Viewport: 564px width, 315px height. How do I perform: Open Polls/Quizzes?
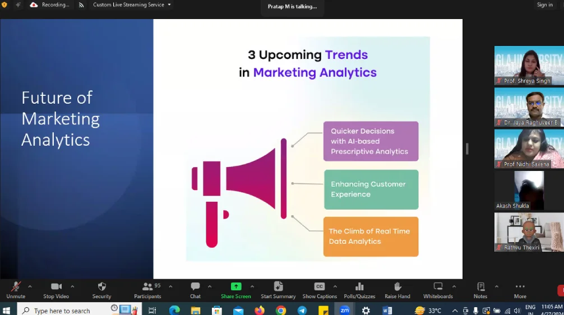click(x=359, y=289)
